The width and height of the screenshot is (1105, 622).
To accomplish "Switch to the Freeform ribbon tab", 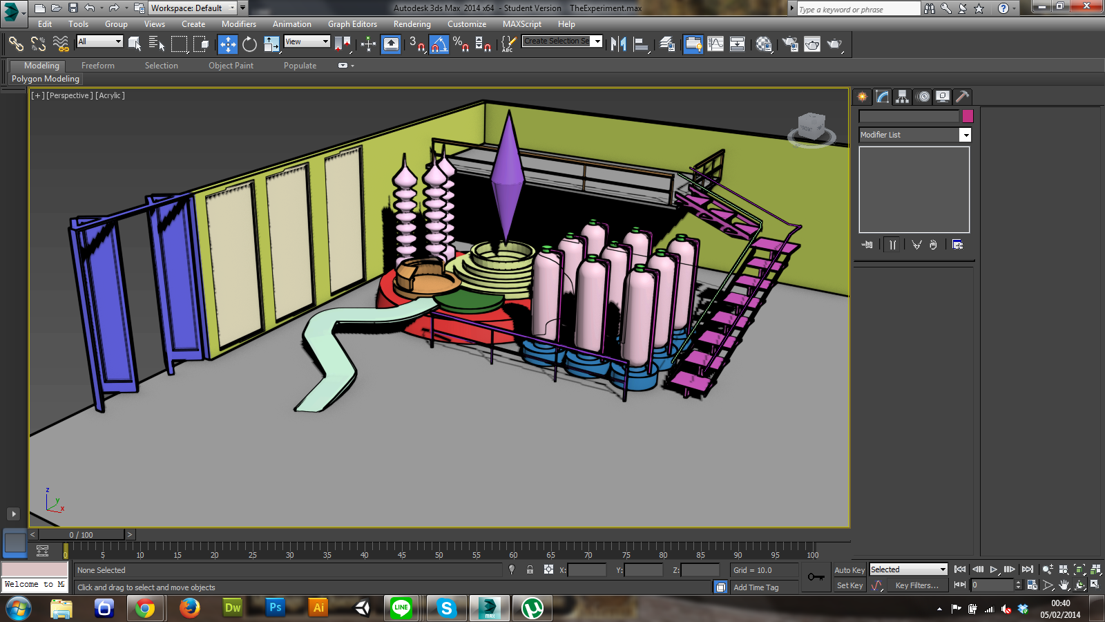I will coord(98,66).
